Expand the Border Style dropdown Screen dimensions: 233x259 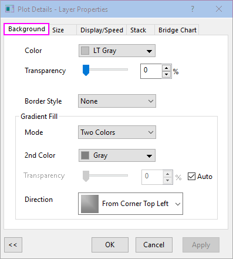tap(117, 101)
